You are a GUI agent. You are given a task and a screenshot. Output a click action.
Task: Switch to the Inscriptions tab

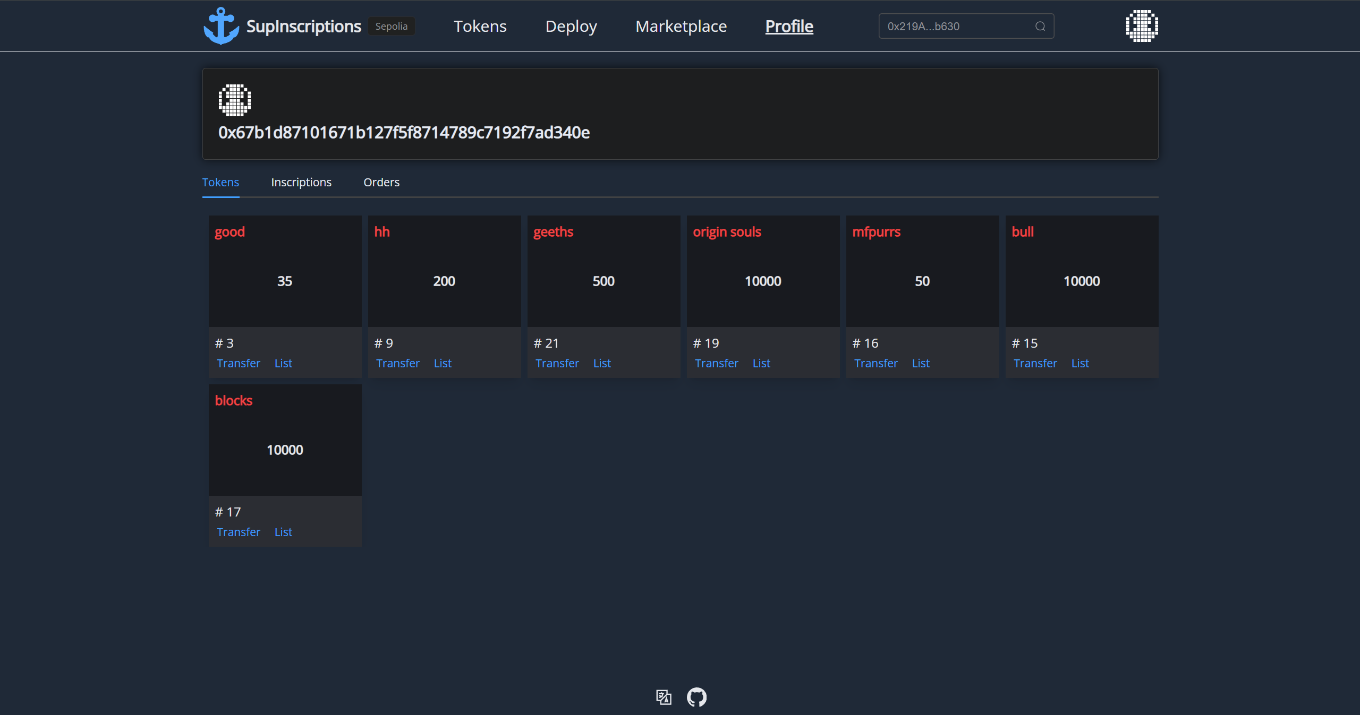pos(301,182)
